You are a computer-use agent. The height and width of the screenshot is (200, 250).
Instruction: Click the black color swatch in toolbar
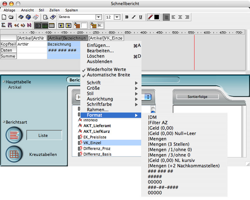(x=157, y=17)
